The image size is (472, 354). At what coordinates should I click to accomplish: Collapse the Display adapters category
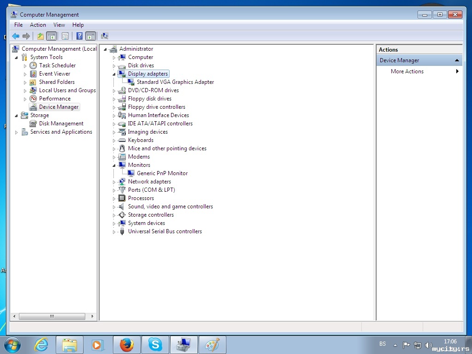point(114,74)
